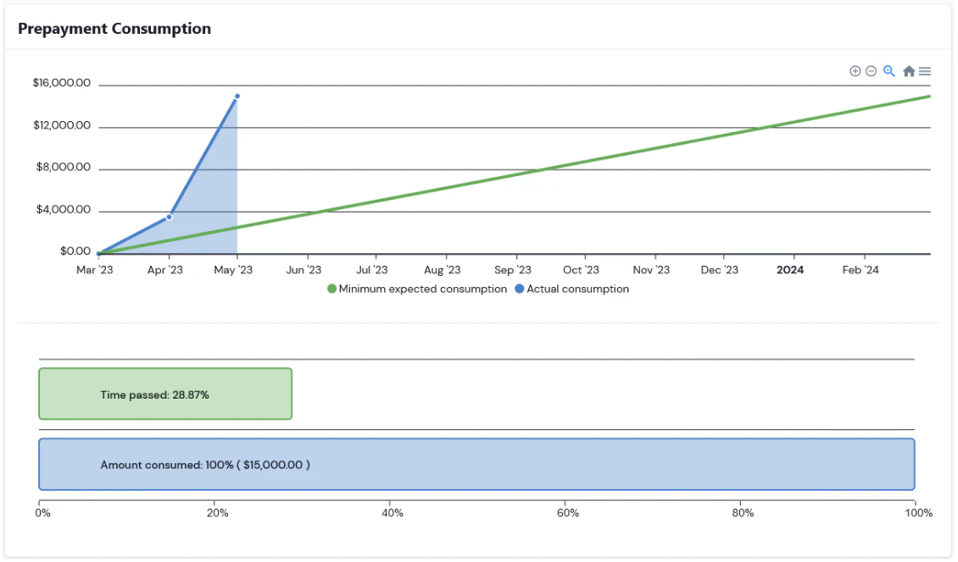Click the 60% progress axis label
Screen dimensions: 958x562
[567, 513]
